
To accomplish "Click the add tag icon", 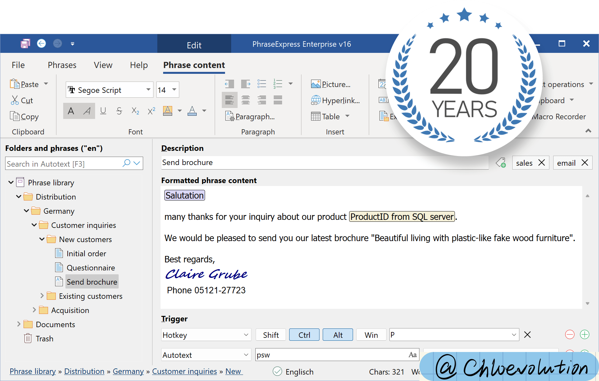I will click(501, 162).
